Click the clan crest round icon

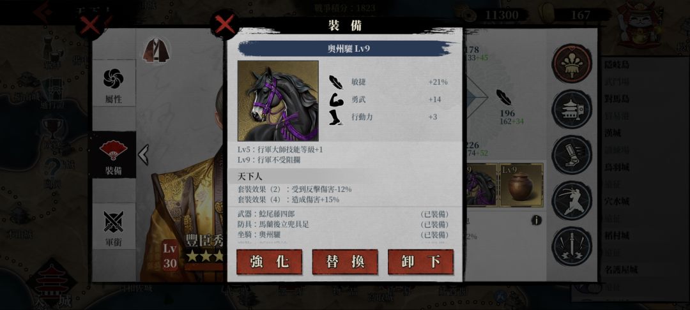pos(572,64)
